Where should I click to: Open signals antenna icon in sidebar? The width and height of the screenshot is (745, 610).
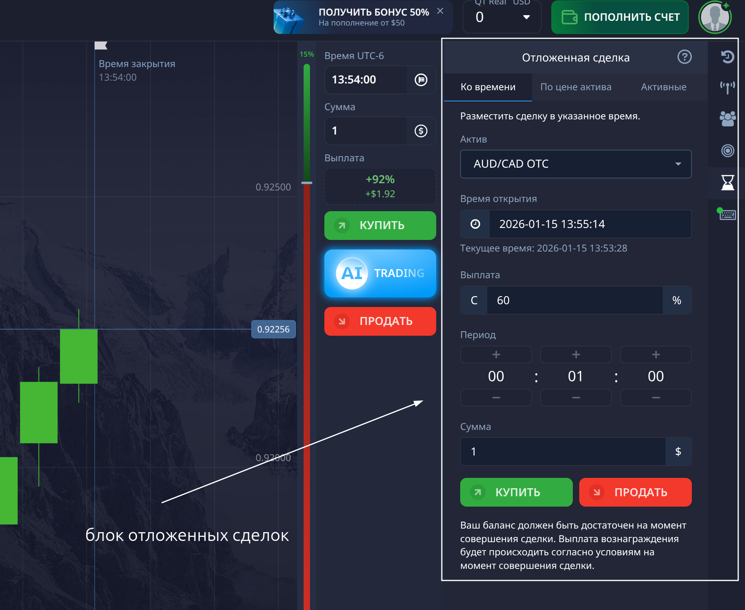point(727,87)
